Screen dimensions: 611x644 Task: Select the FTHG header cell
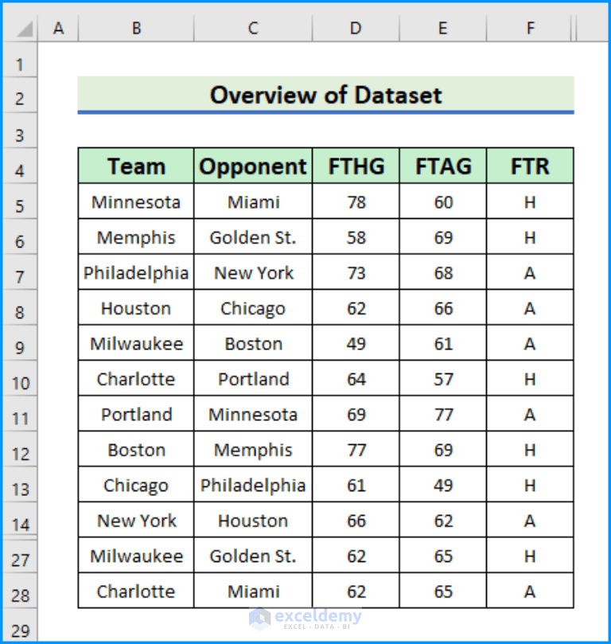(x=355, y=166)
